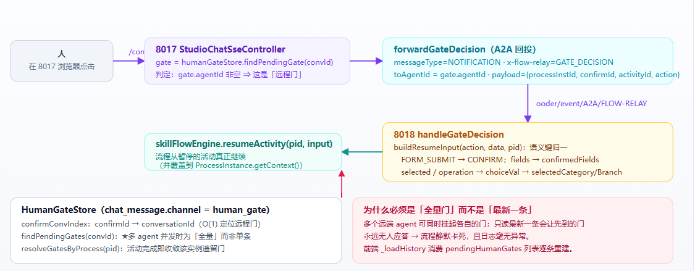This screenshot has height=271, width=695.
Task: Click the 人 browser-click actor box
Action: [x=62, y=61]
